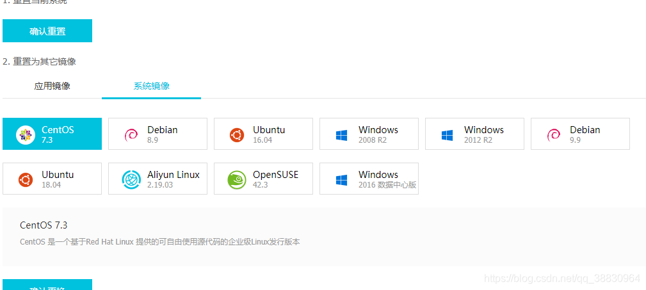Select the CentOS 7.3 image card

(x=52, y=134)
